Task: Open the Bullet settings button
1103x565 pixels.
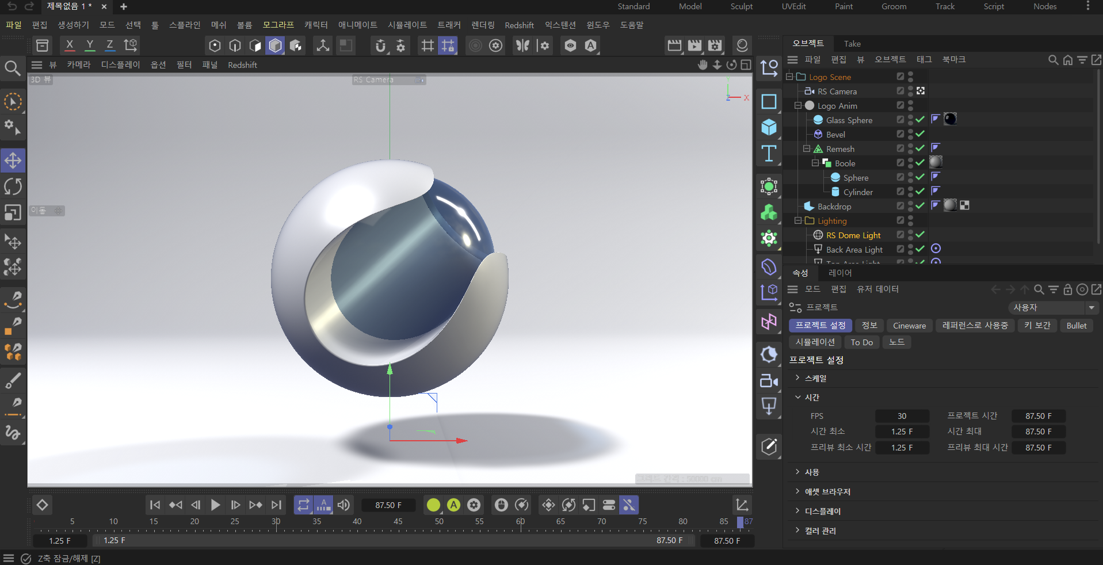Action: 1076,326
